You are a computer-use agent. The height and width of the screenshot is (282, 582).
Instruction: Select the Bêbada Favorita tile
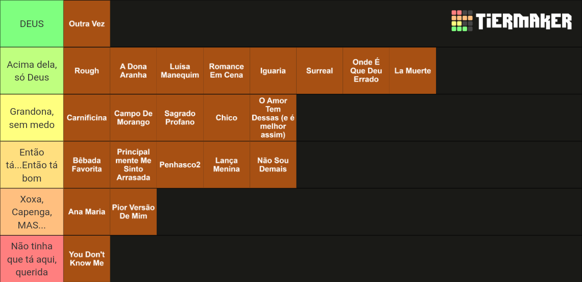[x=87, y=165]
